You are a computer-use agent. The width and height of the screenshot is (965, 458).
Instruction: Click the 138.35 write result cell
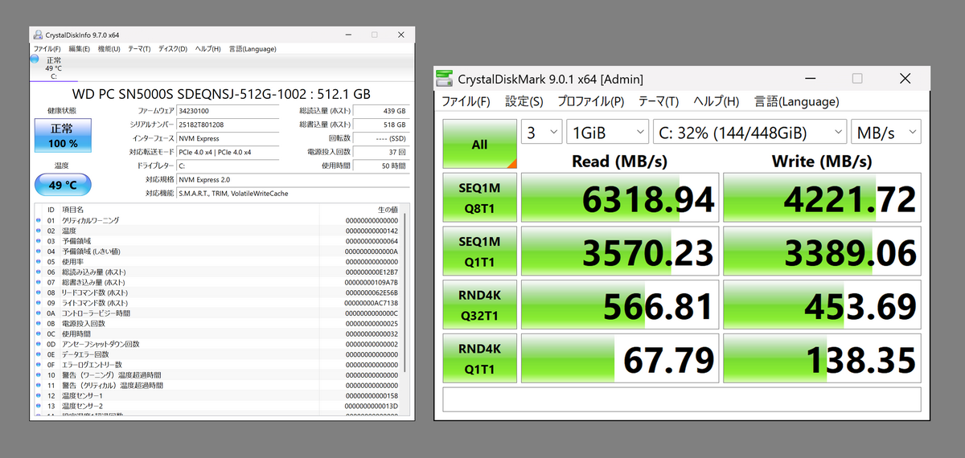click(822, 358)
